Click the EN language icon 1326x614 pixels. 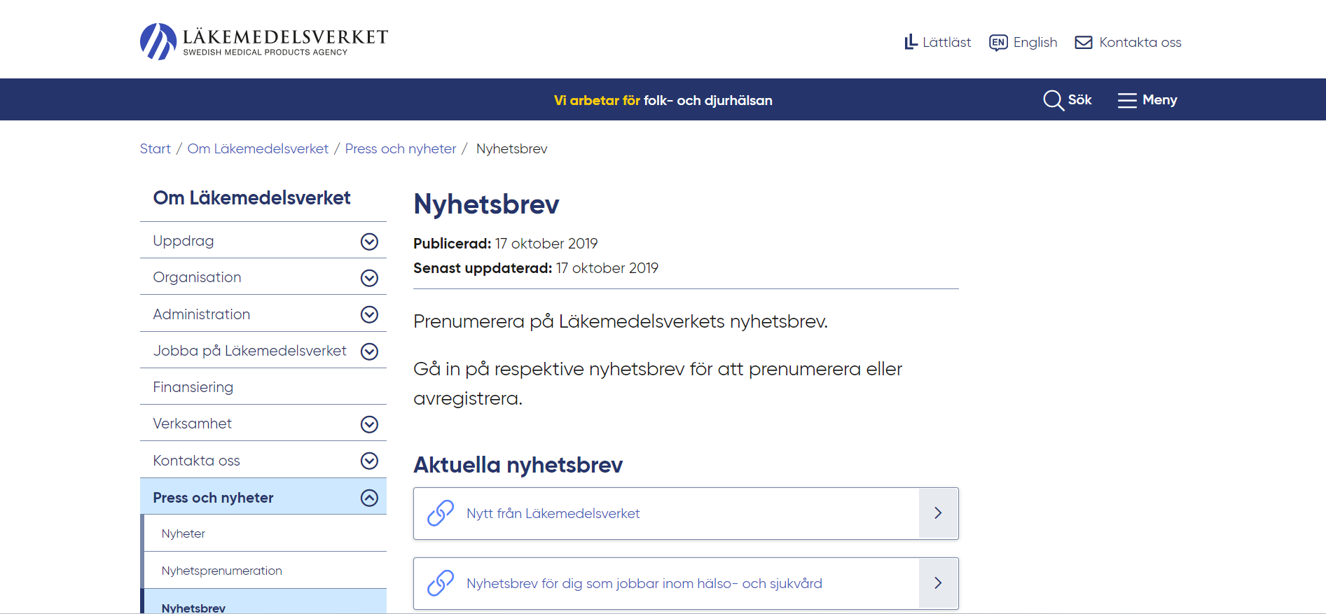tap(998, 43)
